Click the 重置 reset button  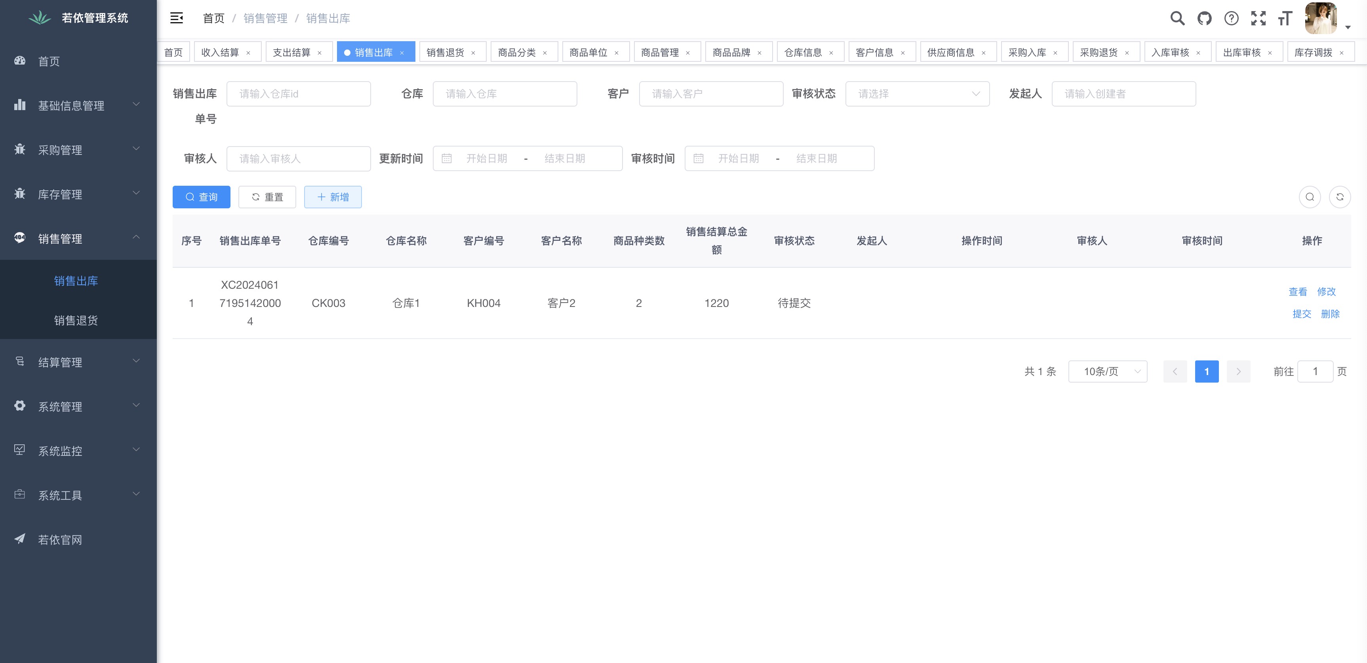click(267, 197)
